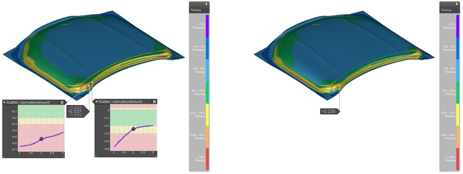Collapse the left Scatter panel using its triangle
The height and width of the screenshot is (174, 463).
[x=5, y=102]
